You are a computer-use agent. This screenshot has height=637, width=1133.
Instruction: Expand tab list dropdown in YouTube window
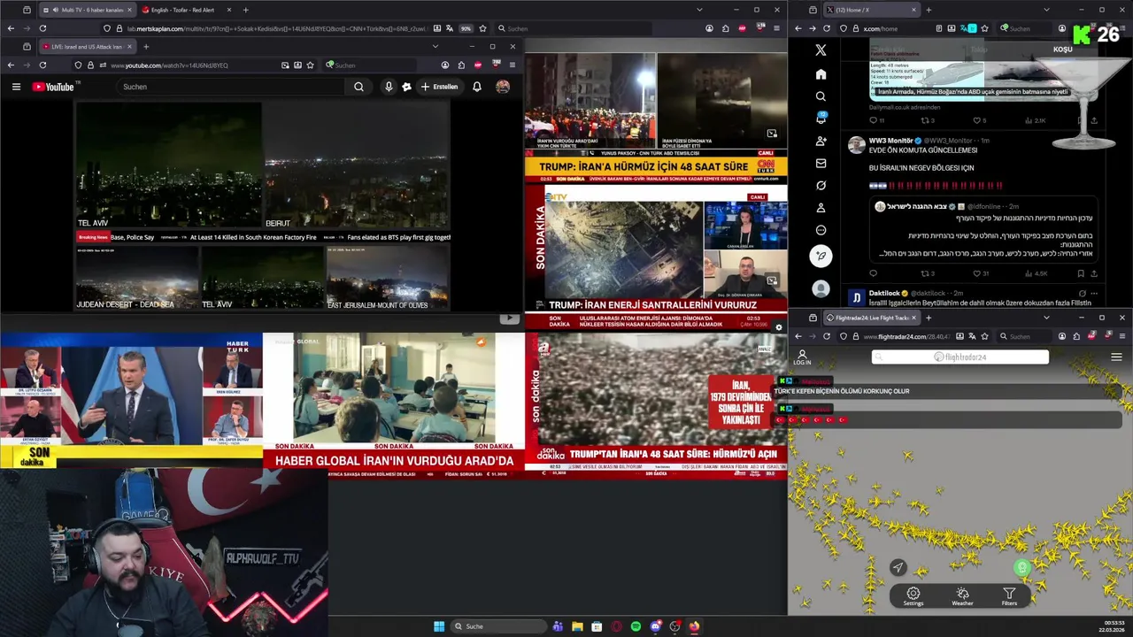435,46
